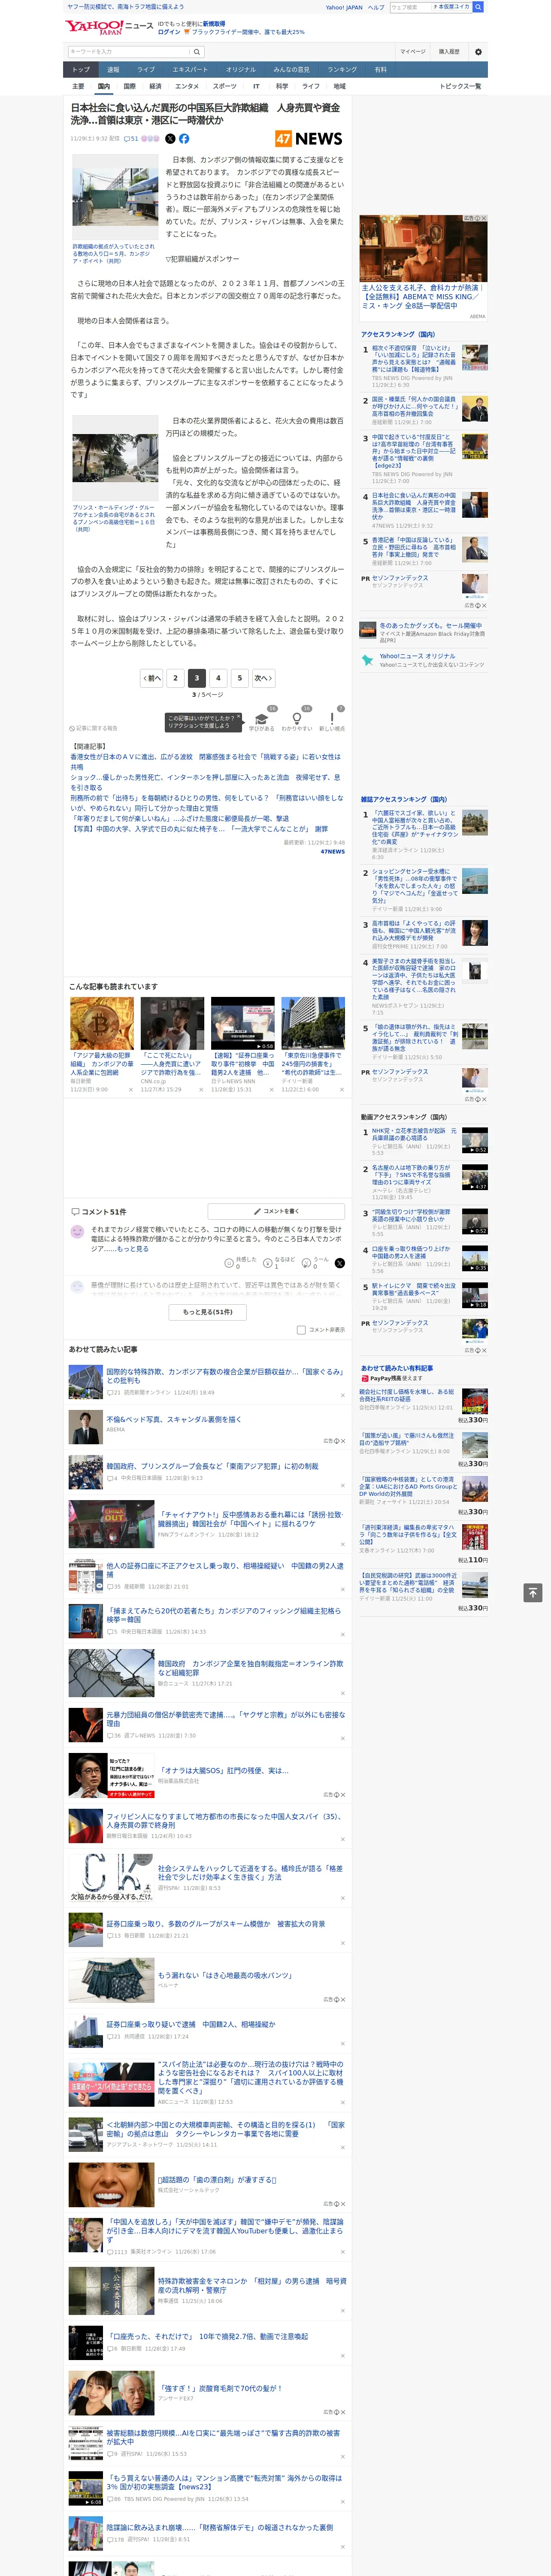Screen dimensions: 551x2576
Task: Click the 47NEWS publisher logo
Action: 309,139
